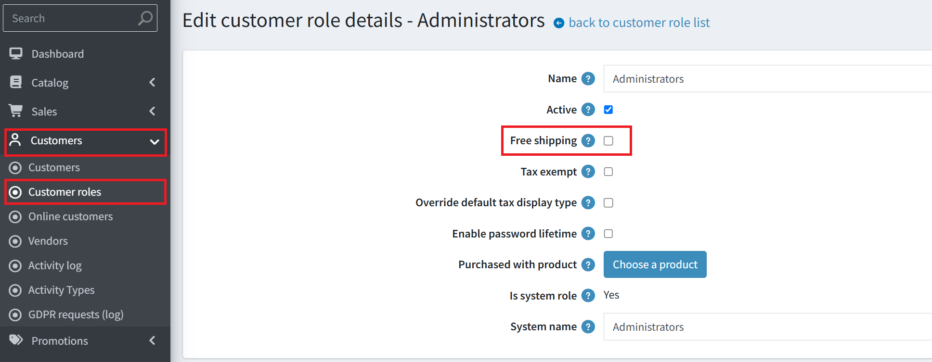Enable the Free shipping checkbox
This screenshot has height=362, width=932.
608,141
